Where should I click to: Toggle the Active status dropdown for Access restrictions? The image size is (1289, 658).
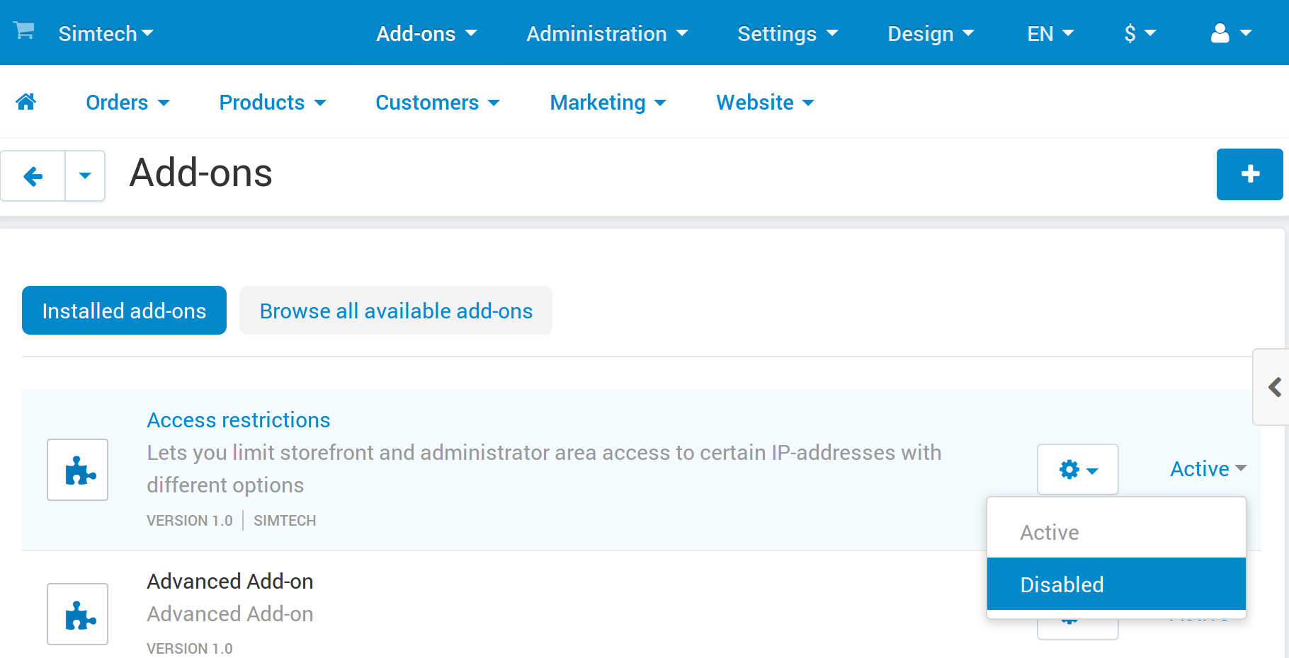[1208, 468]
